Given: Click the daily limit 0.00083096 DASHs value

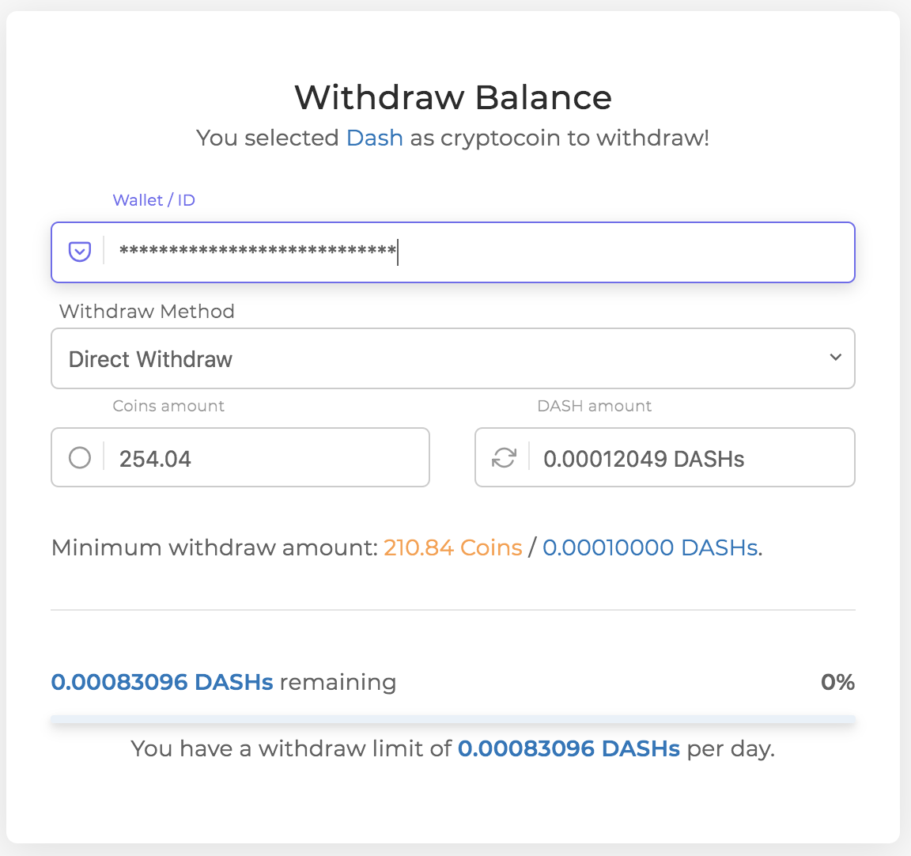Looking at the screenshot, I should 569,749.
